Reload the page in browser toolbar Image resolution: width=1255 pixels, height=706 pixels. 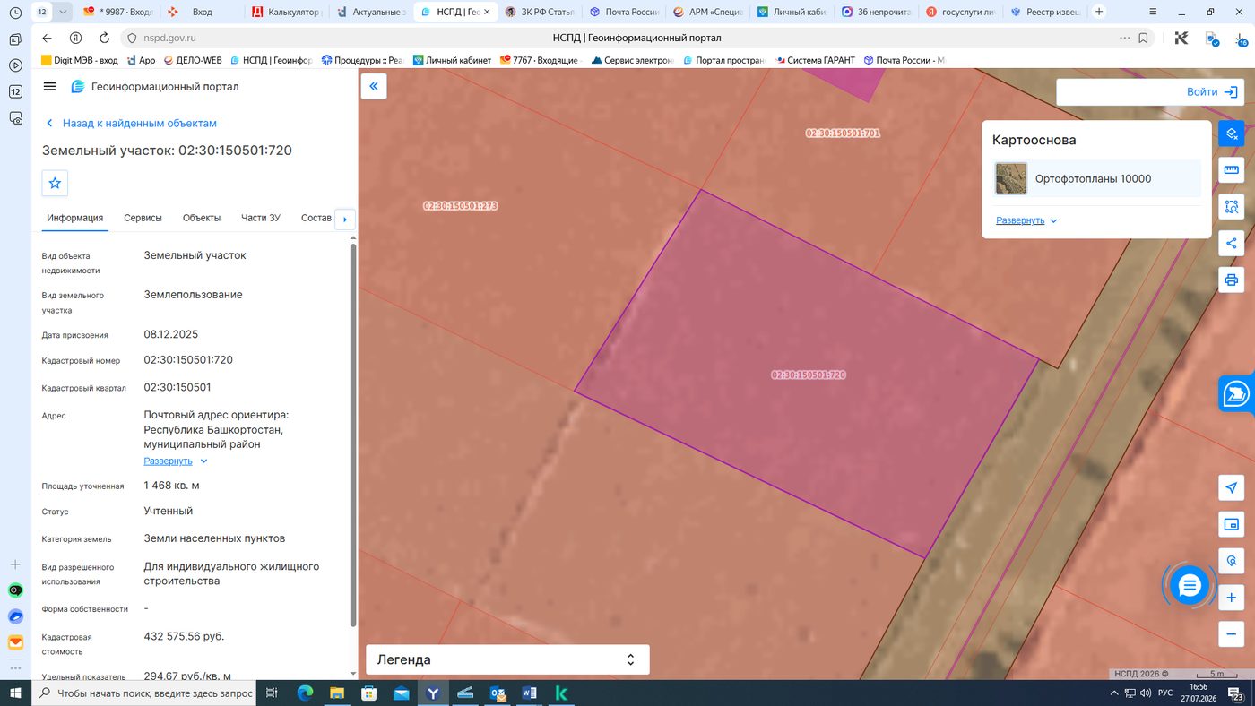104,39
